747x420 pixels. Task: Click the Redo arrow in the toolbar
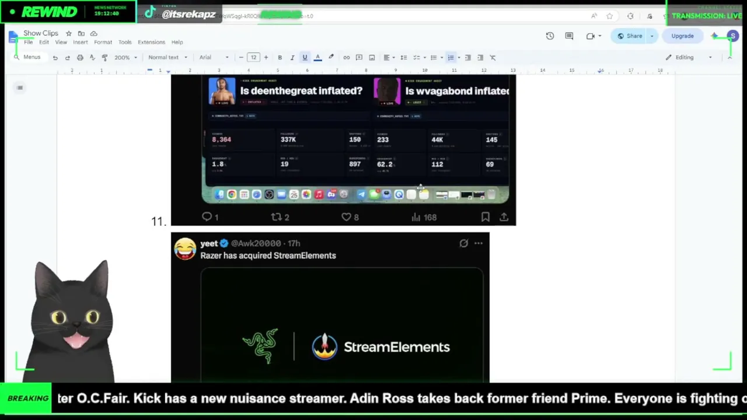pos(67,58)
